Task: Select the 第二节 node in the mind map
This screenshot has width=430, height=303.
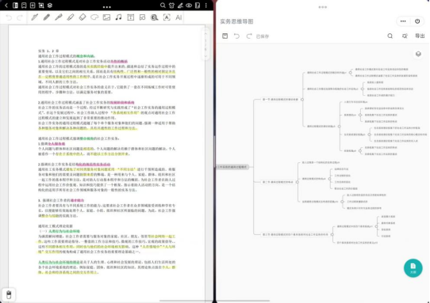Action: pyautogui.click(x=278, y=182)
